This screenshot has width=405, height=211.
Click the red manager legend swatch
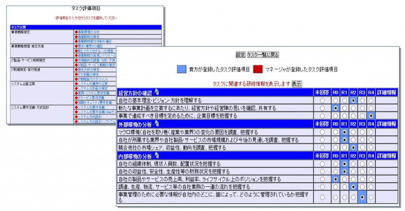(x=257, y=69)
